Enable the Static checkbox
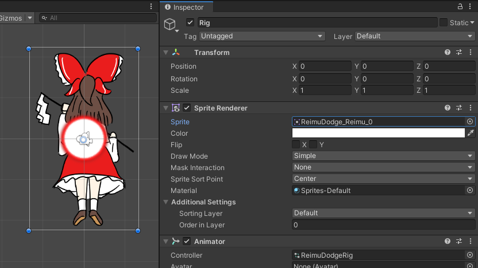478x268 pixels. click(444, 22)
